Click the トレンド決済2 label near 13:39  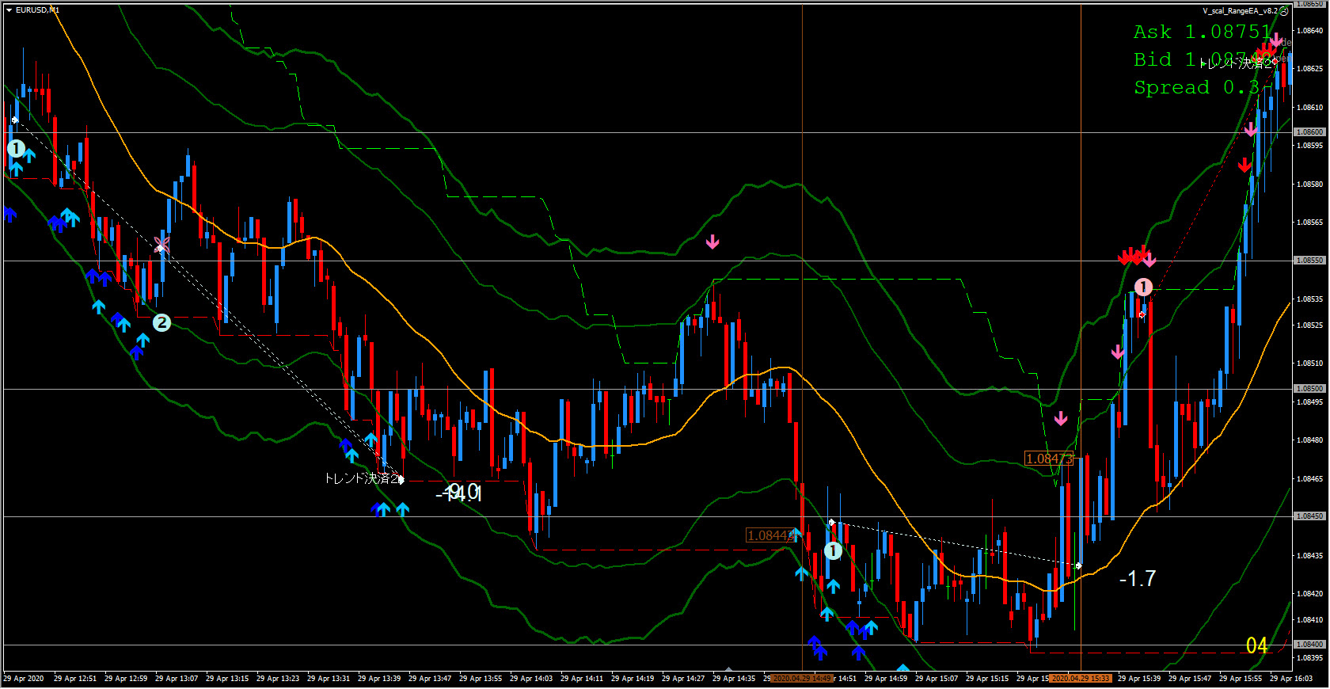coord(361,478)
